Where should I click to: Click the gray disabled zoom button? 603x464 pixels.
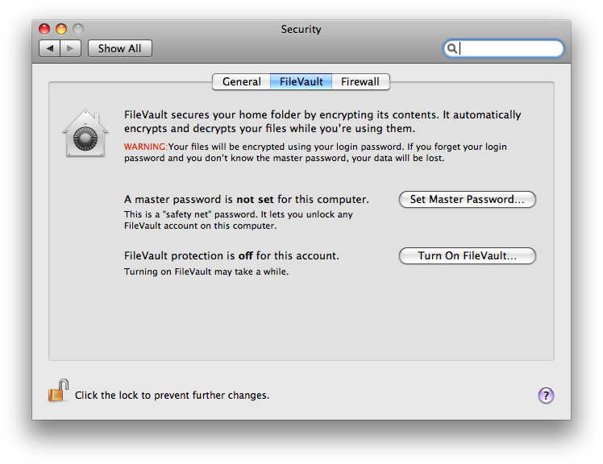pos(78,29)
